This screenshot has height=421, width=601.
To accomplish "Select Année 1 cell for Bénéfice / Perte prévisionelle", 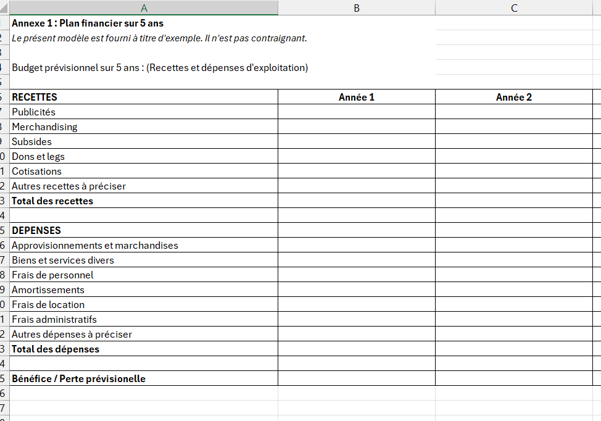I will pos(357,378).
